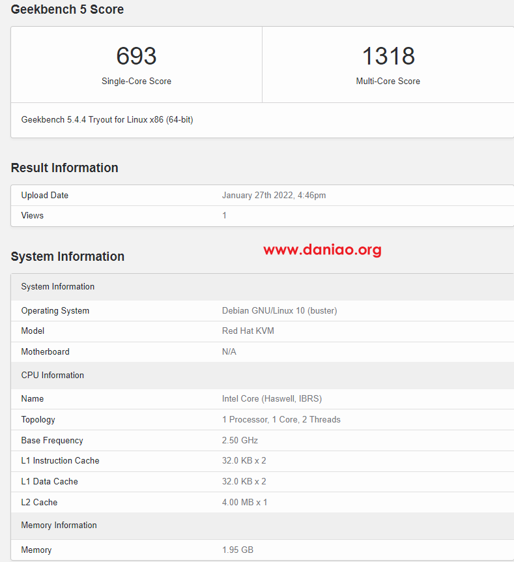Select the Intel Core (Haswell, IBRS) value
This screenshot has height=562, width=514.
pyautogui.click(x=272, y=399)
